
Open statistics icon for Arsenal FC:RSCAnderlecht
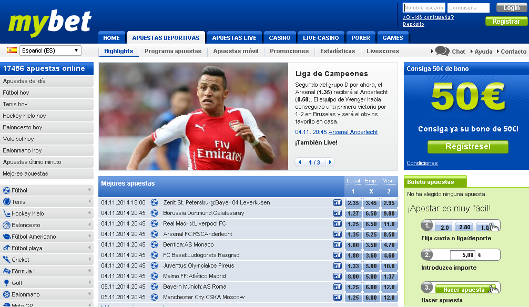click(x=338, y=234)
